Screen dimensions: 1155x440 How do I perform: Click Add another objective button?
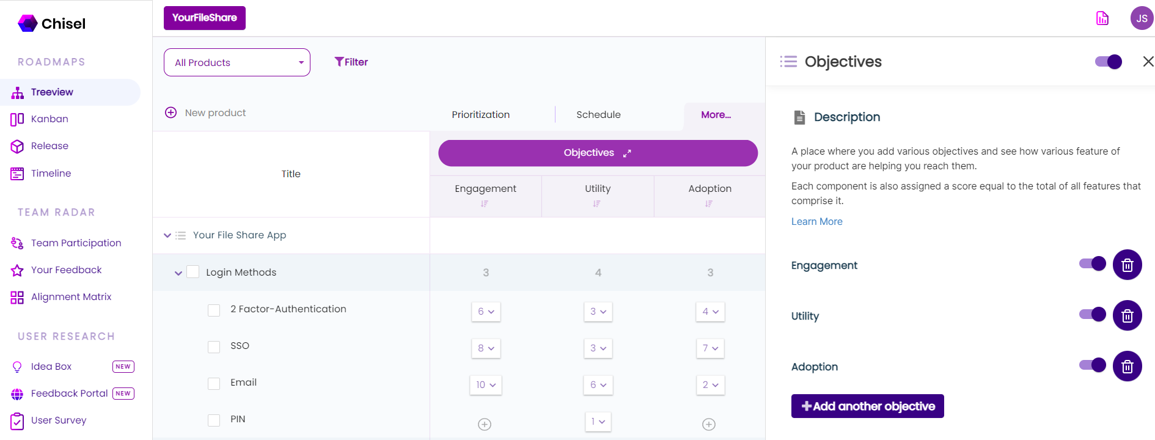click(x=867, y=406)
